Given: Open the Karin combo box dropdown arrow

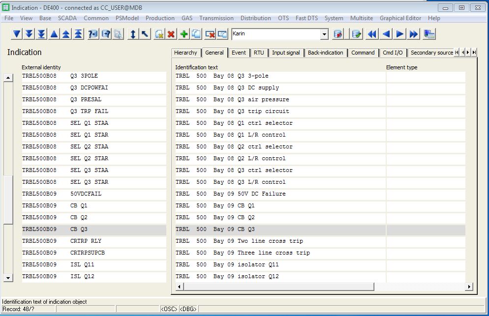Looking at the screenshot, I should click(324, 34).
